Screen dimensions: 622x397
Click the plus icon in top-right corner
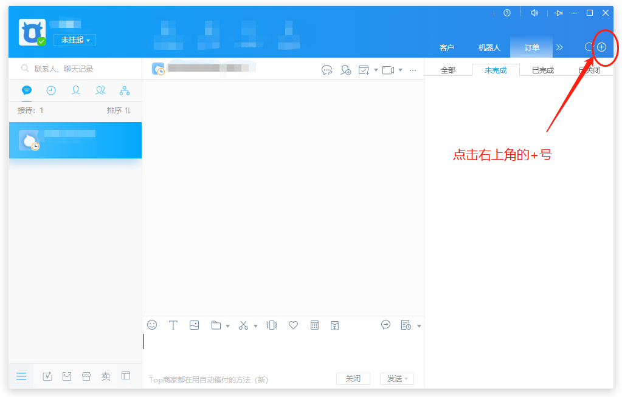(601, 47)
